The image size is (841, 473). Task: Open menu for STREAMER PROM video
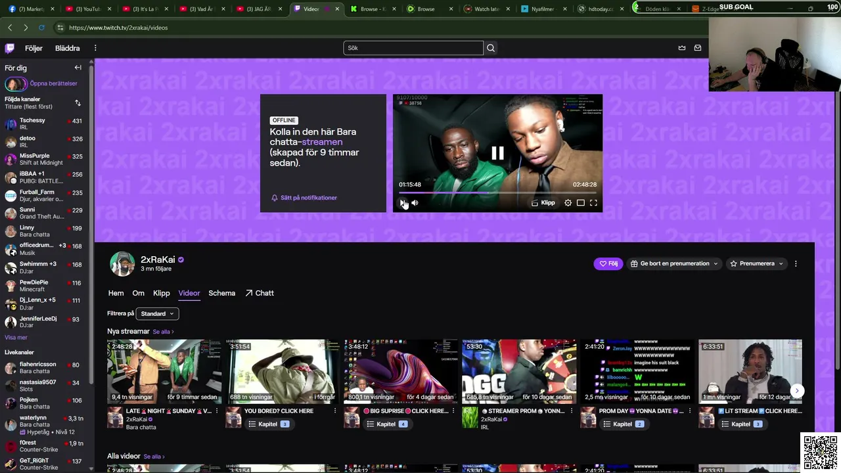[572, 411]
